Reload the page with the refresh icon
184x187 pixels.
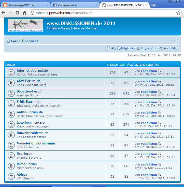point(18,13)
